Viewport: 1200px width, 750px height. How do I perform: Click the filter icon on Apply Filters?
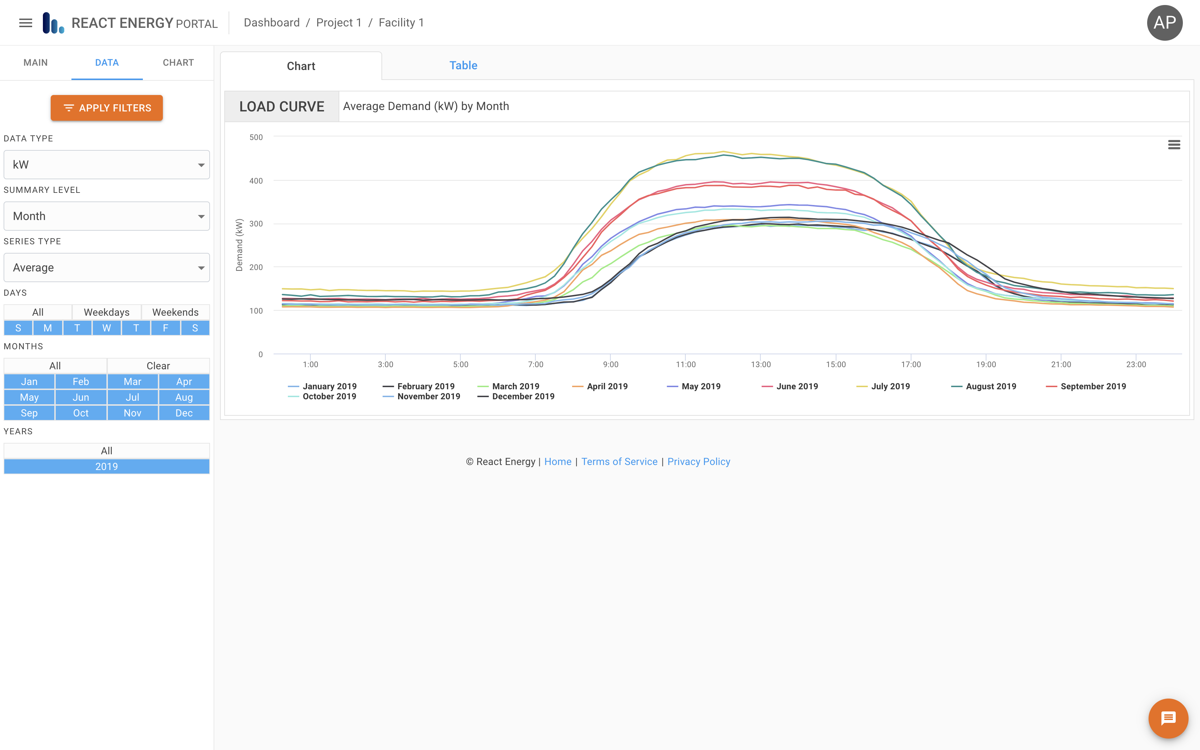[x=69, y=107]
